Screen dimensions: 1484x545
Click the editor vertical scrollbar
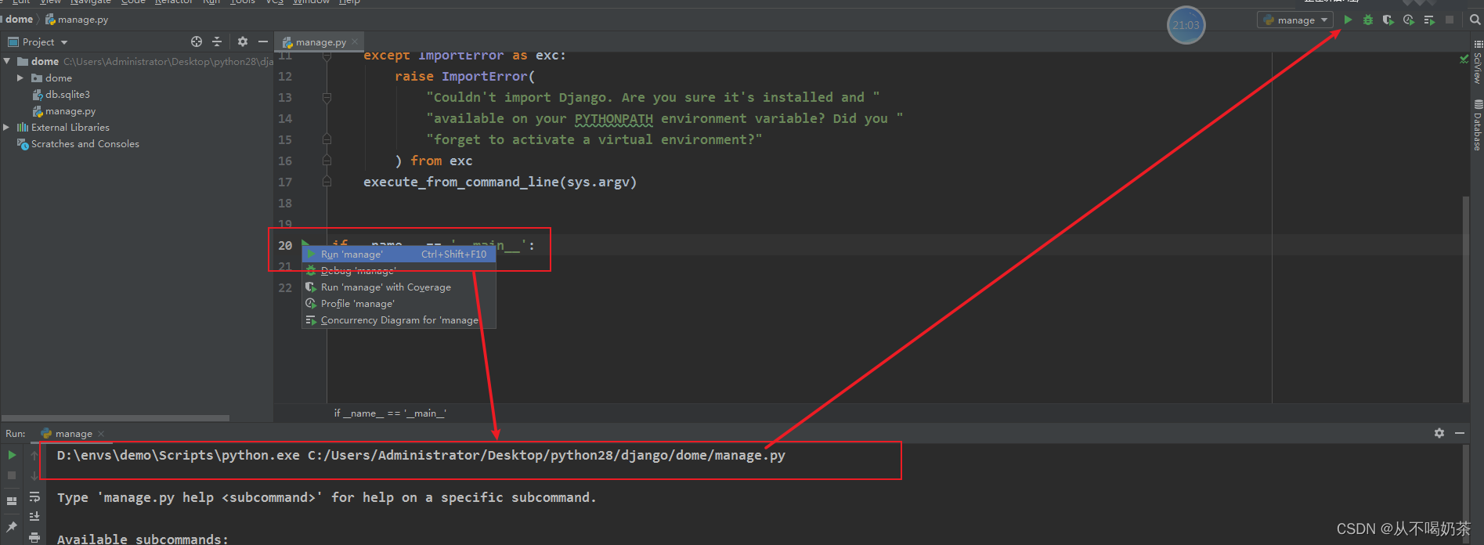point(1465,298)
